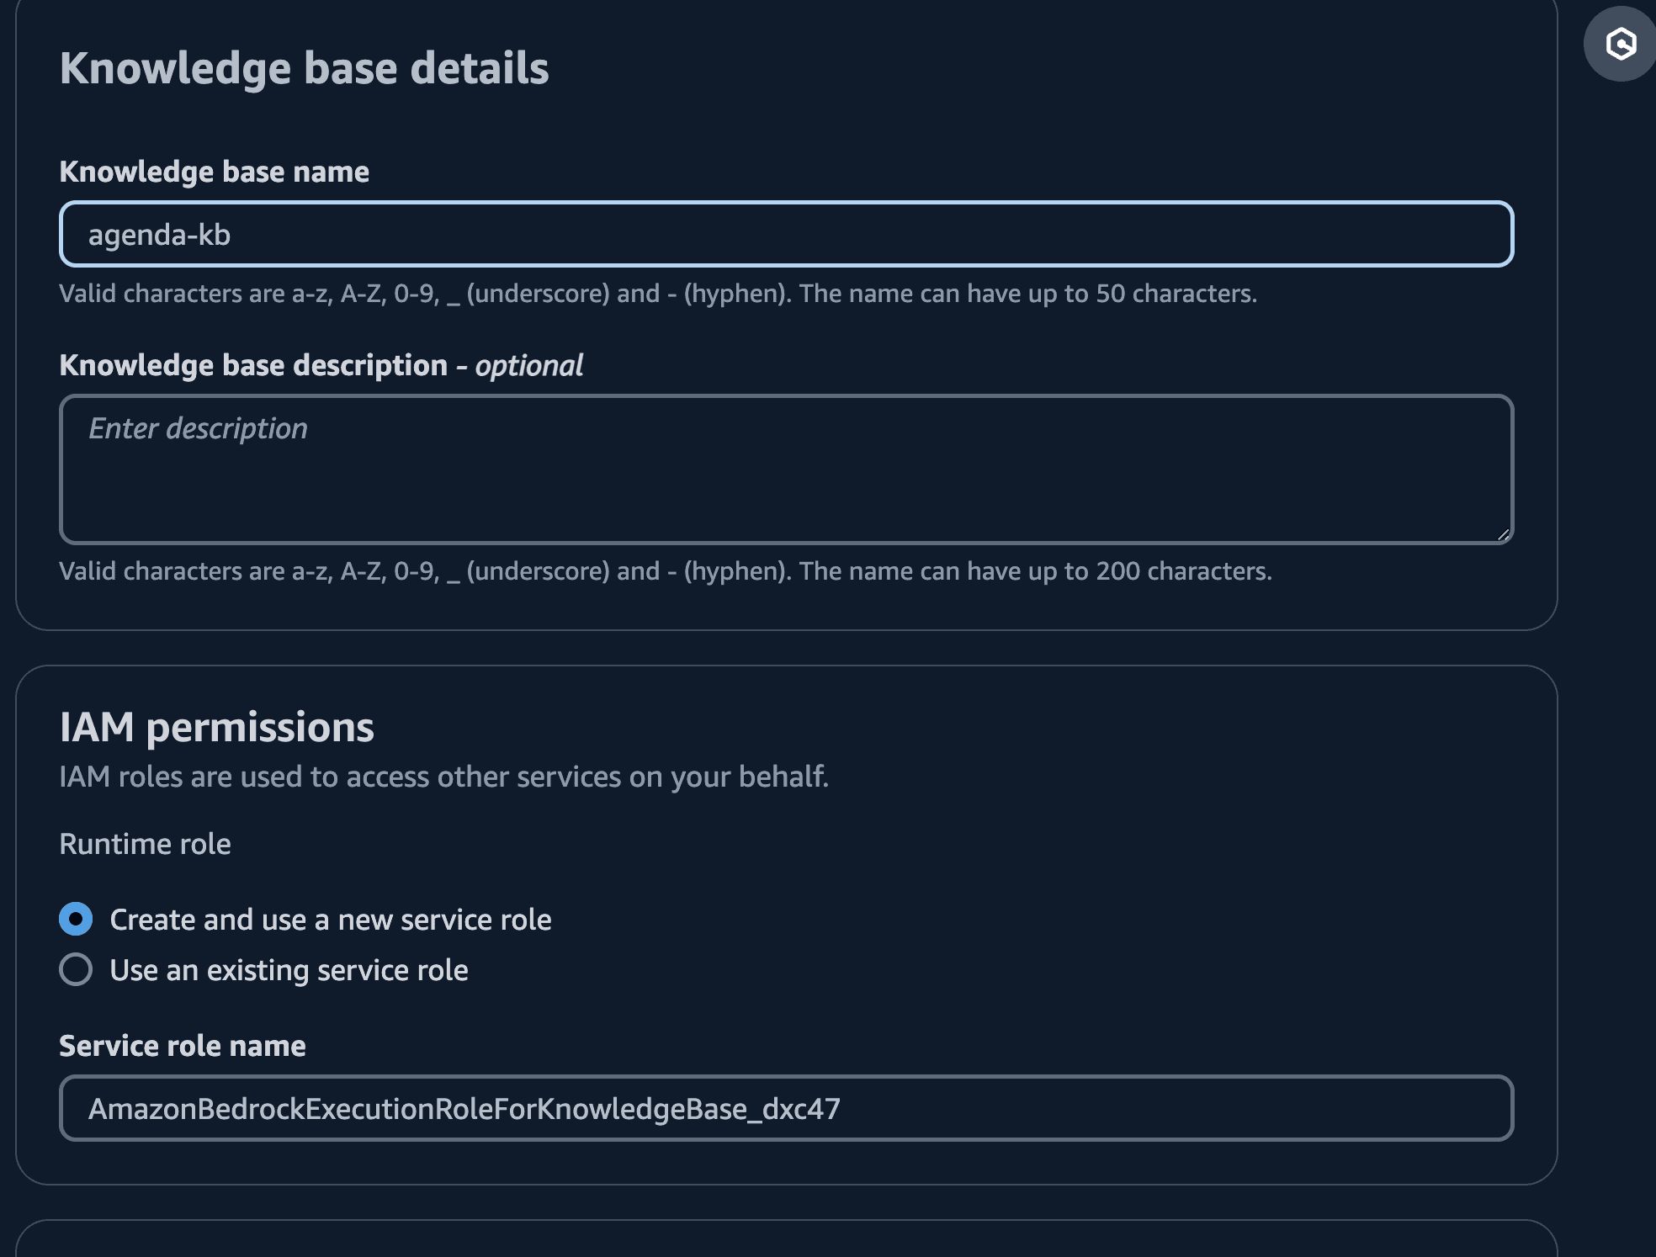The width and height of the screenshot is (1656, 1257).
Task: Click the 'Knowledge base description - optional' label
Action: 321,365
